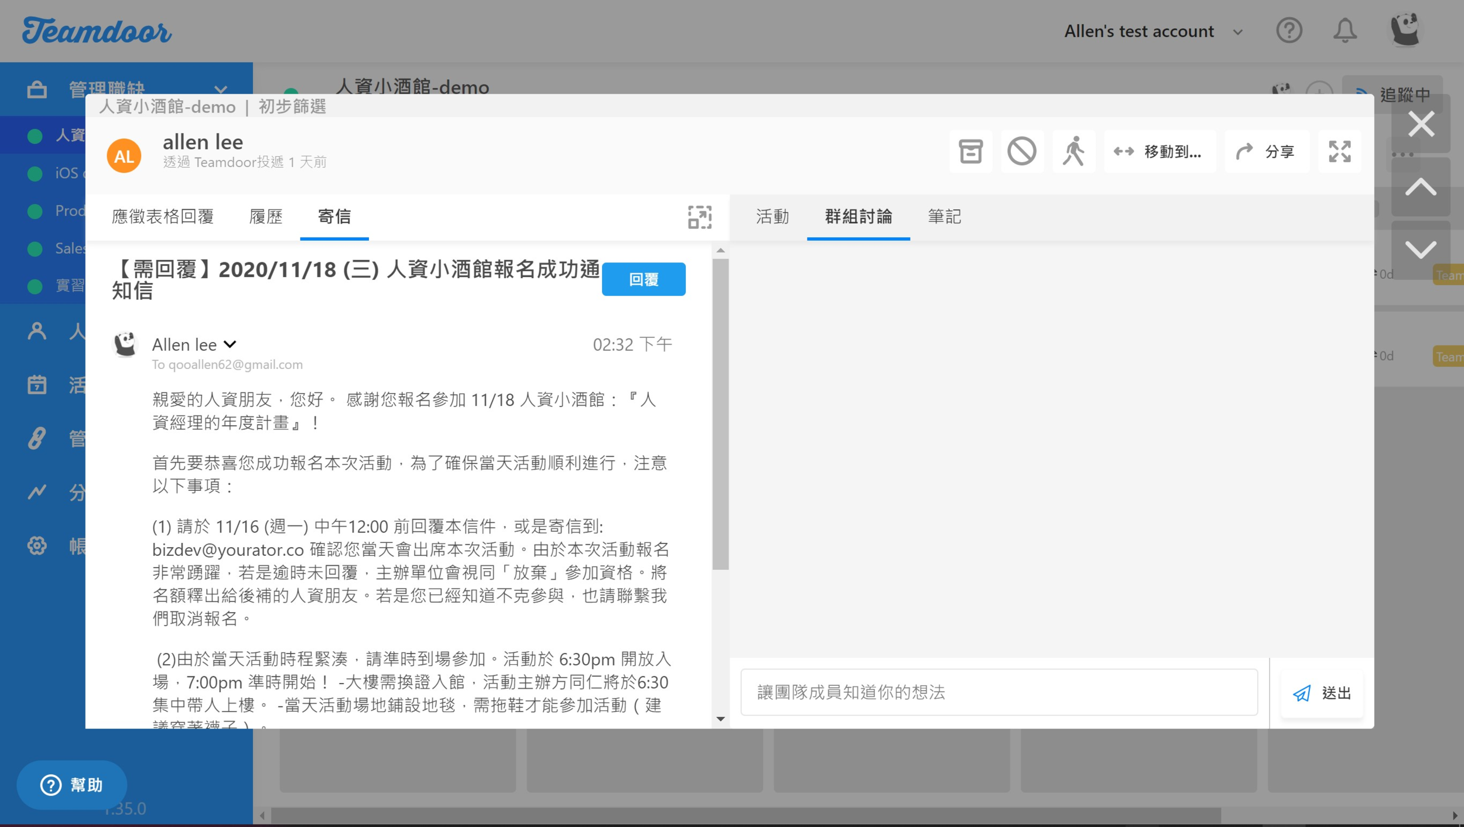The width and height of the screenshot is (1464, 827).
Task: Open the user panda avatar menu
Action: 1404,29
